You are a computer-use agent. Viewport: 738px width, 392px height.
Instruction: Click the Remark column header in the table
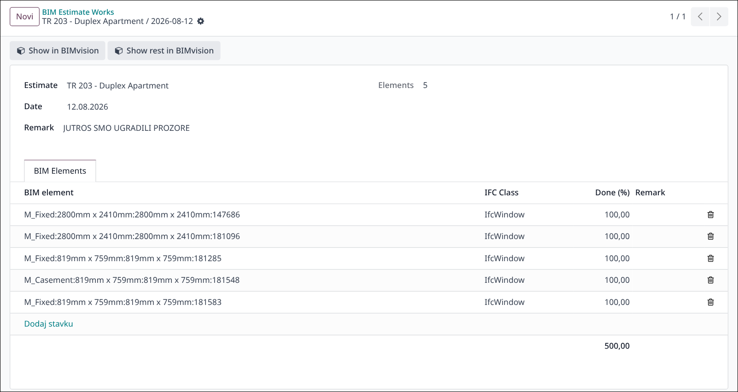[x=650, y=193]
